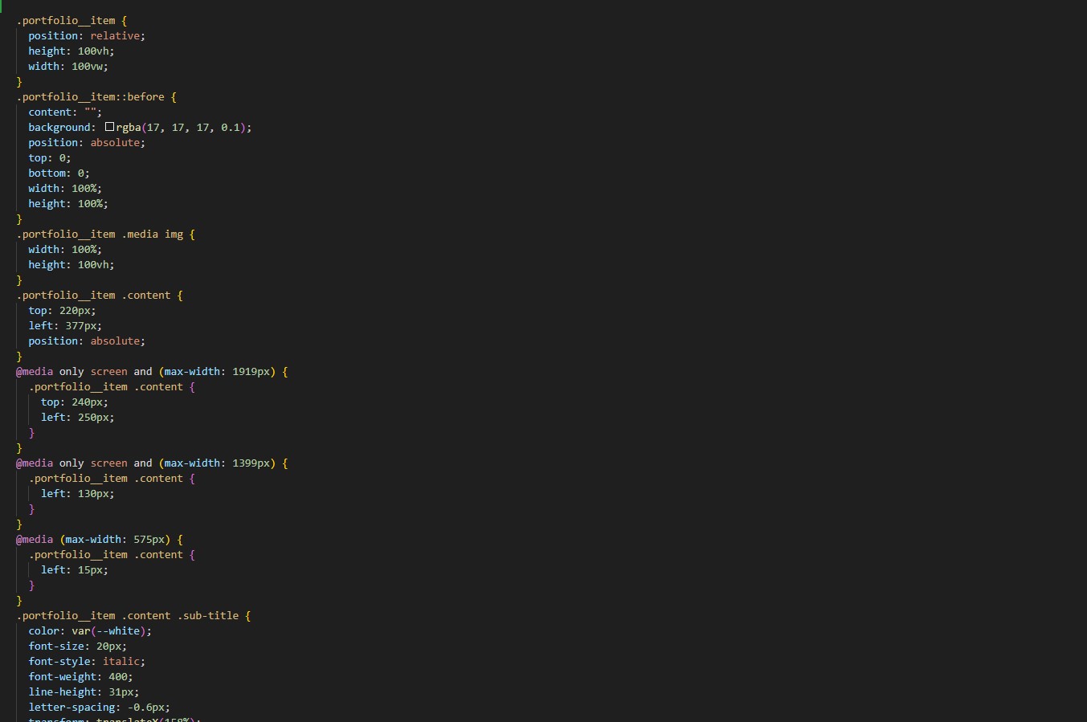Viewport: 1087px width, 722px height.
Task: Click the .portfolio__item::before selector
Action: (90, 97)
